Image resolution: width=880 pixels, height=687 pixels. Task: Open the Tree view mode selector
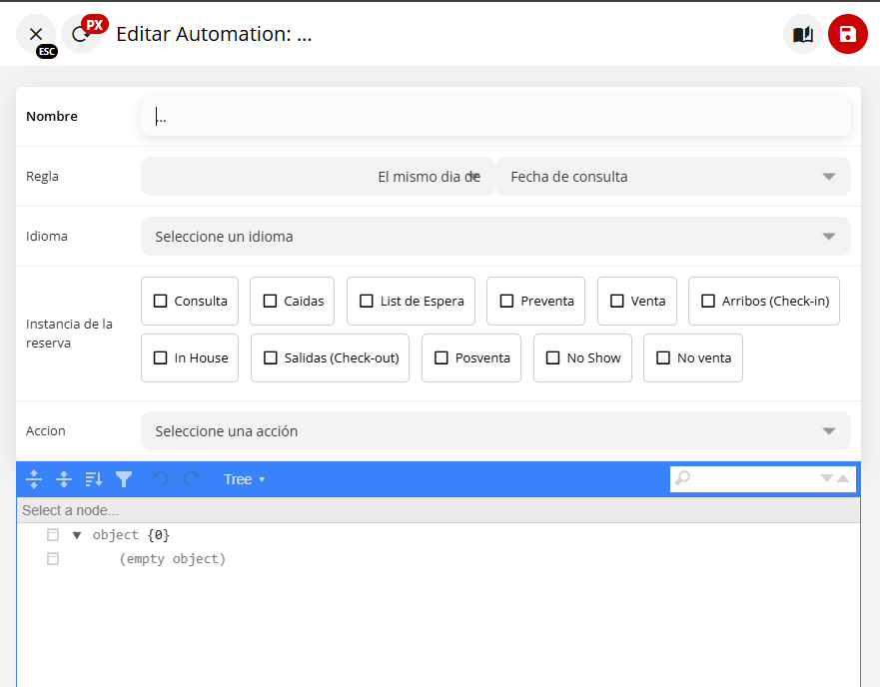tap(244, 478)
